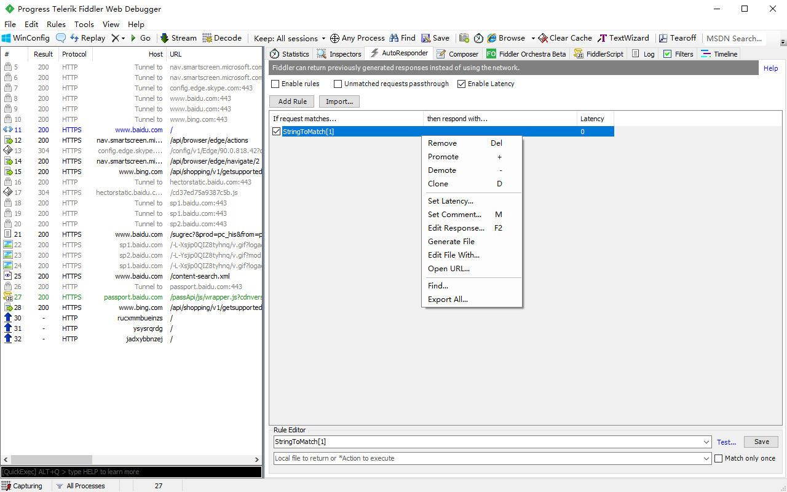This screenshot has width=787, height=492.
Task: Switch to Composer tab
Action: (x=457, y=54)
